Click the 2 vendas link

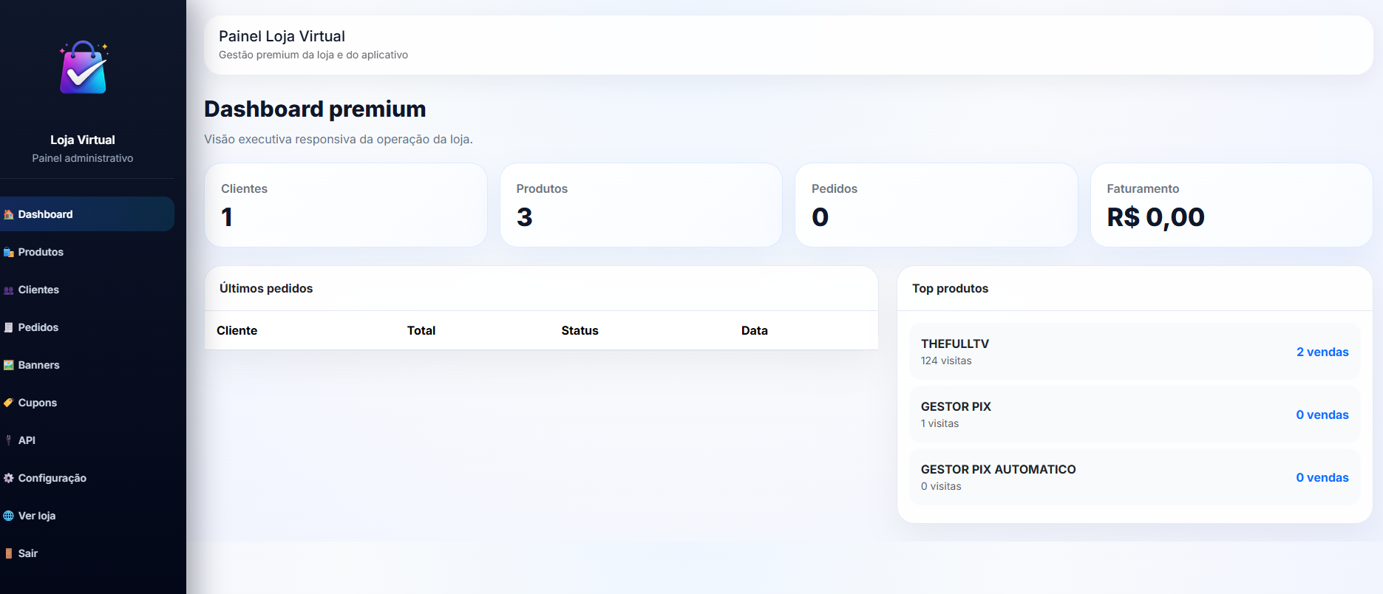pos(1322,352)
